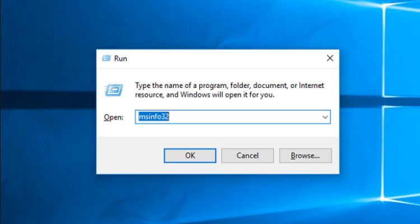This screenshot has width=420, height=224.
Task: Close the Run dialog with X
Action: pos(330,58)
